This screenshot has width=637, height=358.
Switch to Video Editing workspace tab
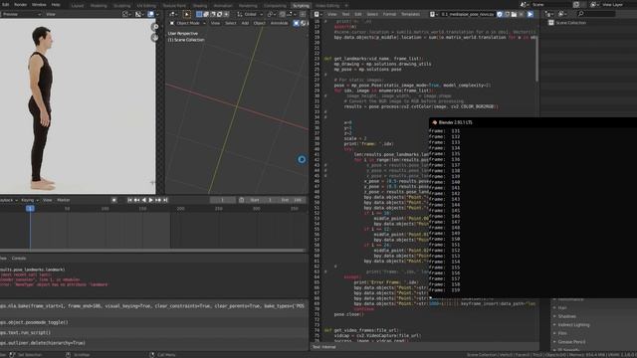click(x=327, y=6)
